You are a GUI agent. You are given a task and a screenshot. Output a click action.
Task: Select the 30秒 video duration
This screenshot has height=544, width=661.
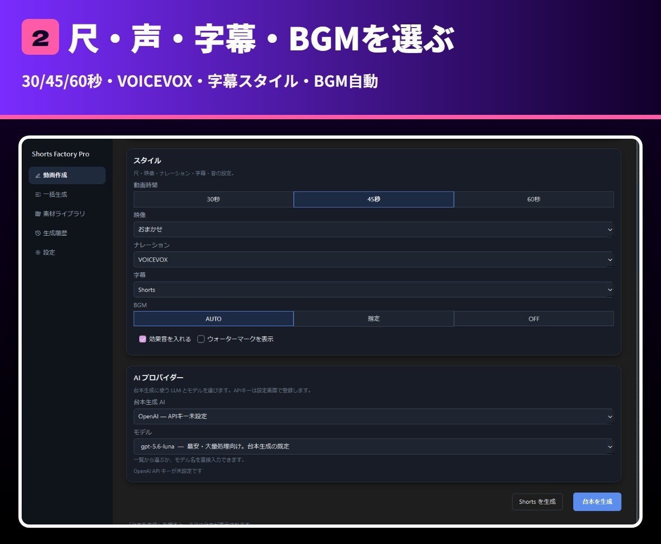click(213, 199)
